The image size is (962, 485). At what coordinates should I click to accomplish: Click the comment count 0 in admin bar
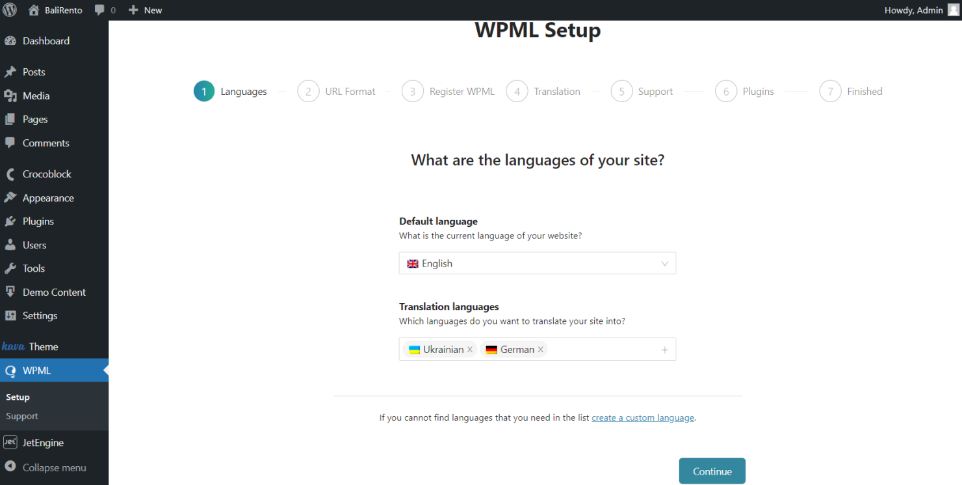pyautogui.click(x=113, y=10)
